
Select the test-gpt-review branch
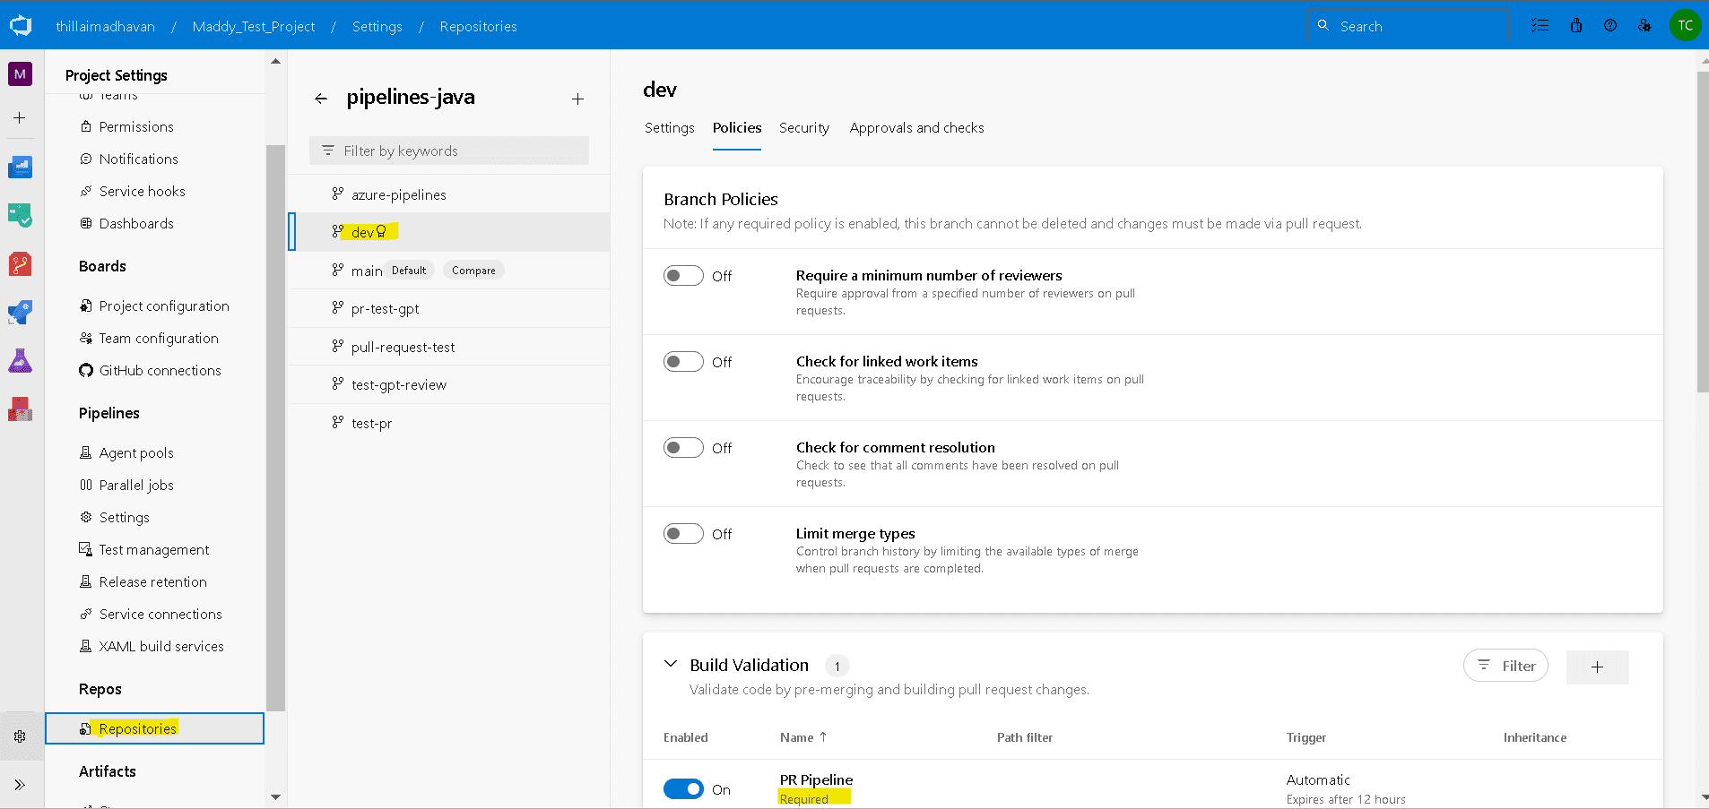449,384
